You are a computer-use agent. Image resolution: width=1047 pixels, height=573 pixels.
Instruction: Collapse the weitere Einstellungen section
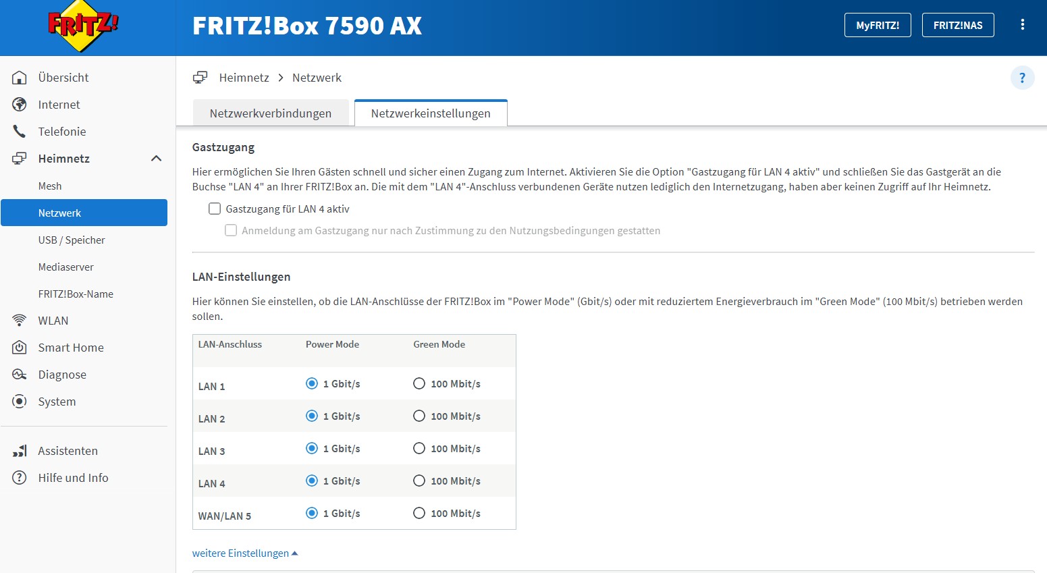click(x=245, y=553)
